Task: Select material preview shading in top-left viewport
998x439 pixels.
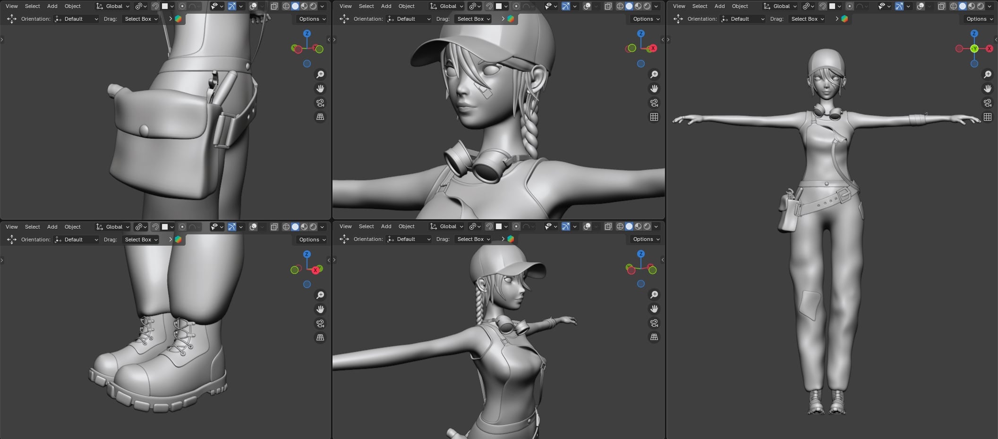Action: tap(304, 6)
